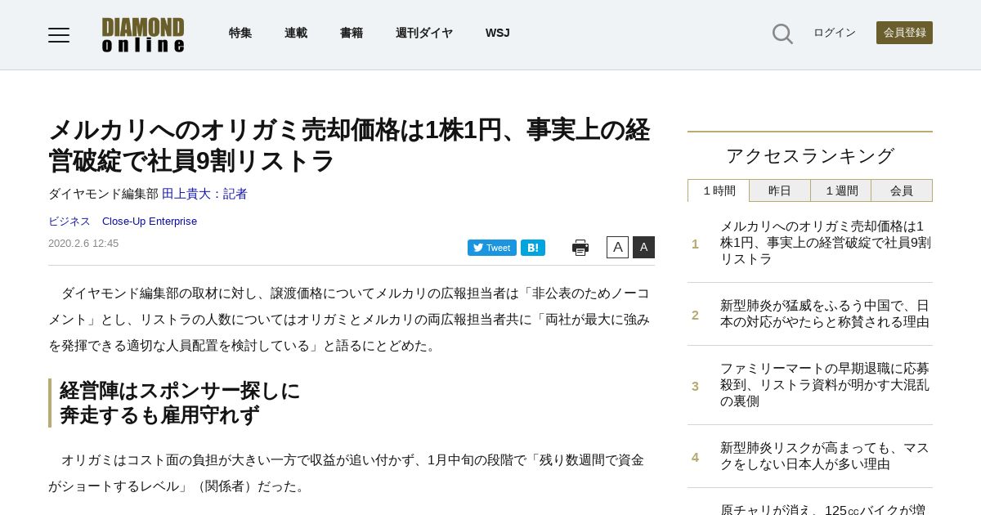Open the 特集 menu
The image size is (981, 515).
240,33
